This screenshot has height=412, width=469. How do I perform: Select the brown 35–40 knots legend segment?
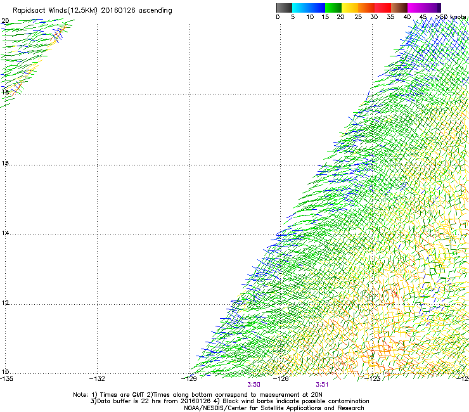tap(399, 8)
